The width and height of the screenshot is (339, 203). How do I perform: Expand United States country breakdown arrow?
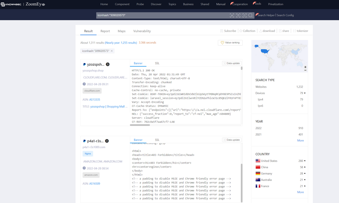[x=305, y=161]
